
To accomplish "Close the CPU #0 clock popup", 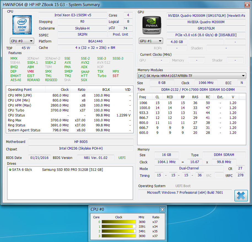I will [x=162, y=209].
